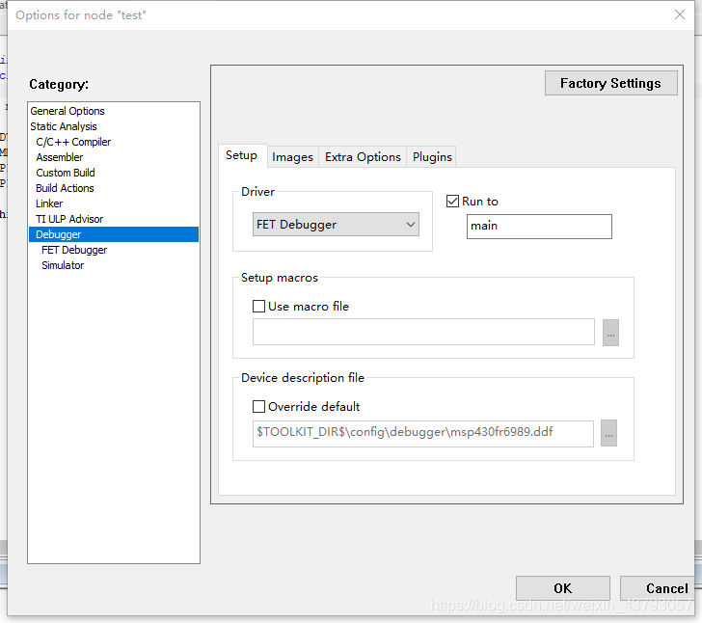Check the Override default checkbox
Screen dimensions: 702x623
tap(258, 407)
